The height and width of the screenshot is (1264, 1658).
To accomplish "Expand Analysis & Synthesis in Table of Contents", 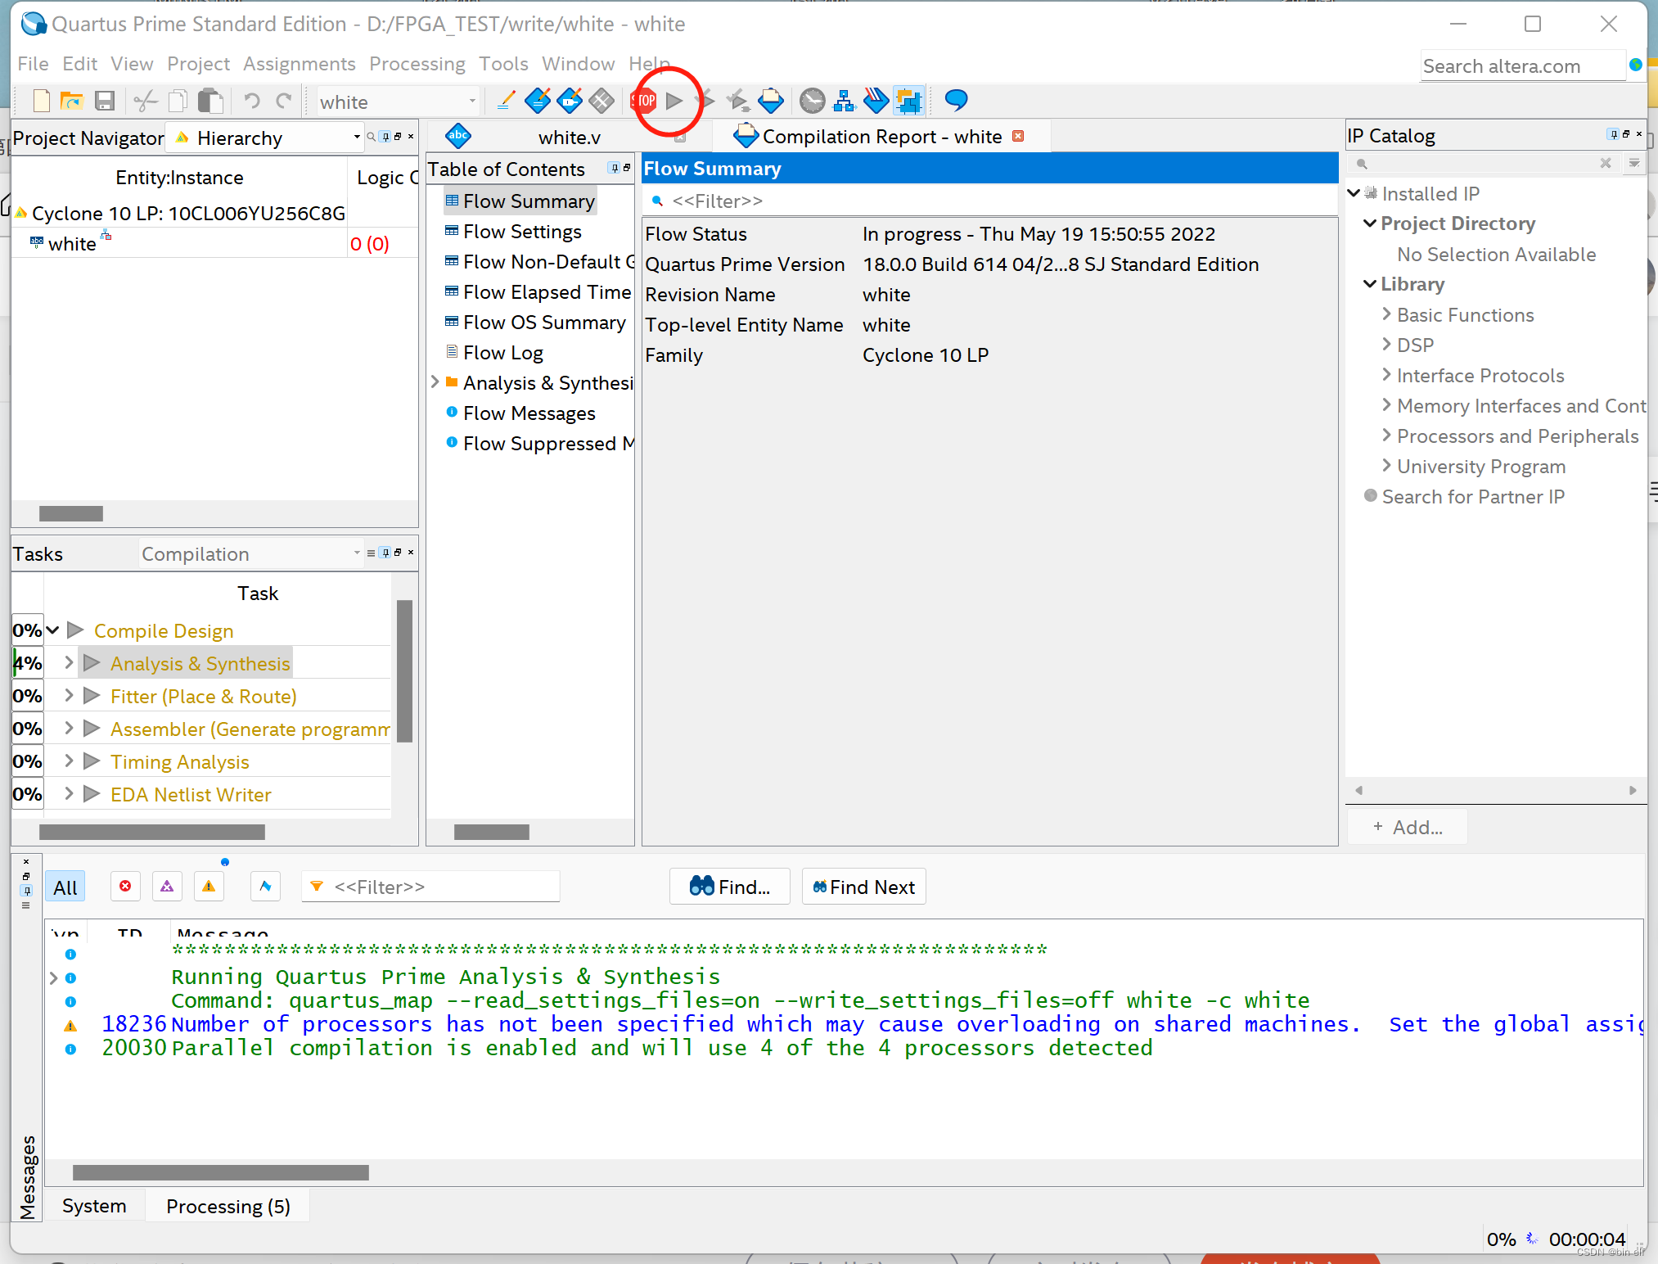I will 435,382.
